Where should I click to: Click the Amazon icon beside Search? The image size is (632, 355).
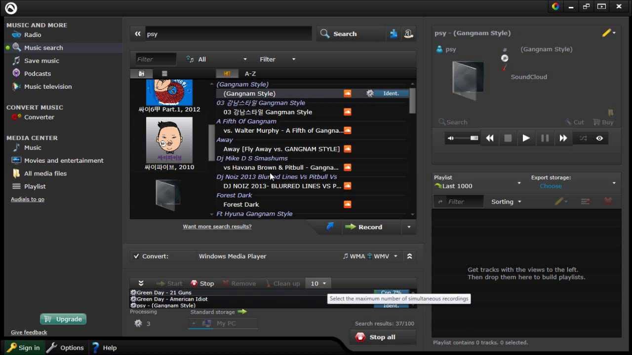click(408, 34)
